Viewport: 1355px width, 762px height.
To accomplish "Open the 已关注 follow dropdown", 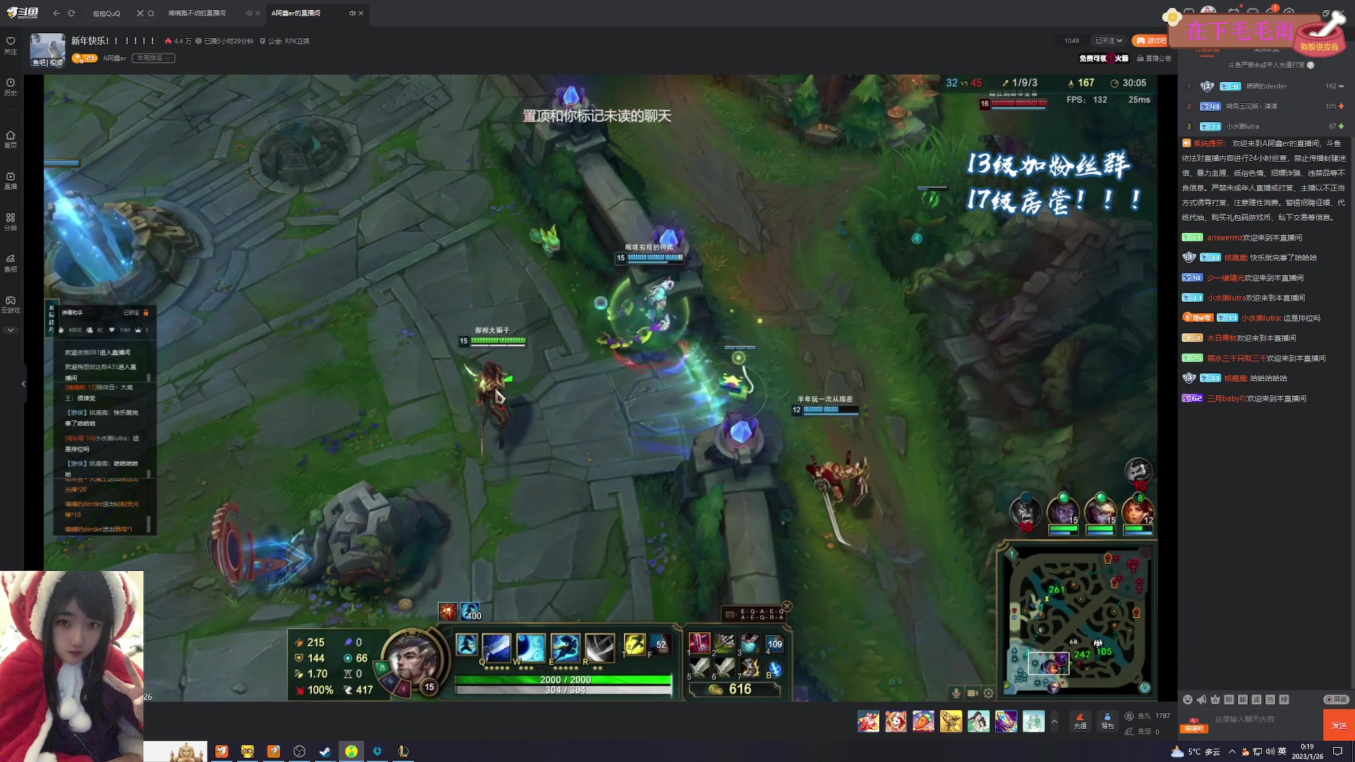I will coord(1109,41).
